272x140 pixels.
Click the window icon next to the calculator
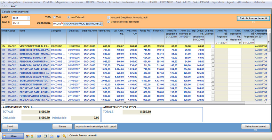pyautogui.click(x=45, y=136)
